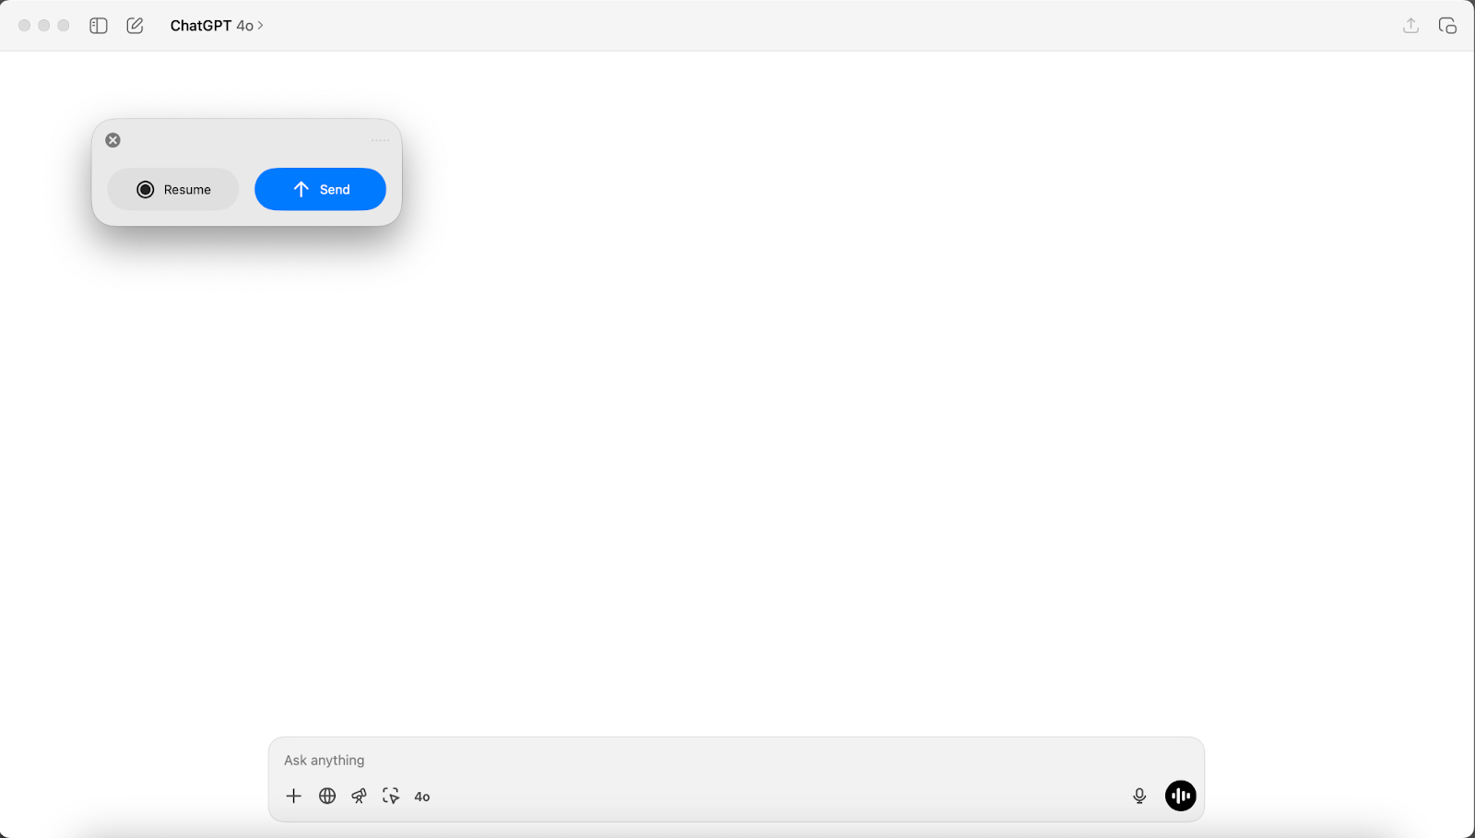Start dictation with the microphone icon
The image size is (1475, 838).
pyautogui.click(x=1140, y=794)
